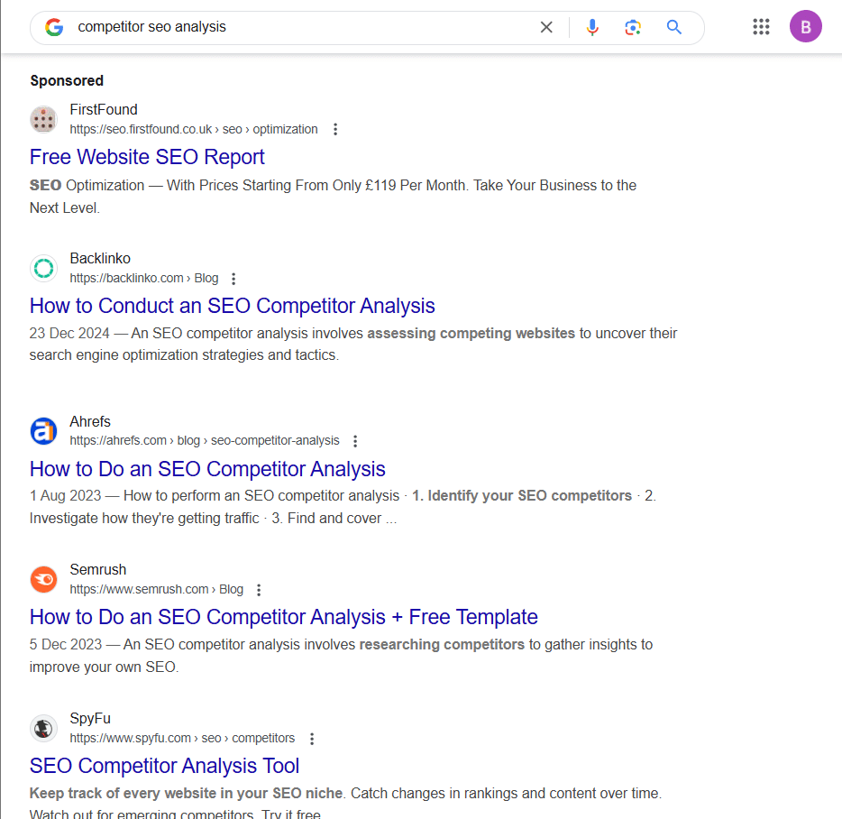Open the SEO Competitor Analysis Tool result

[x=164, y=766]
